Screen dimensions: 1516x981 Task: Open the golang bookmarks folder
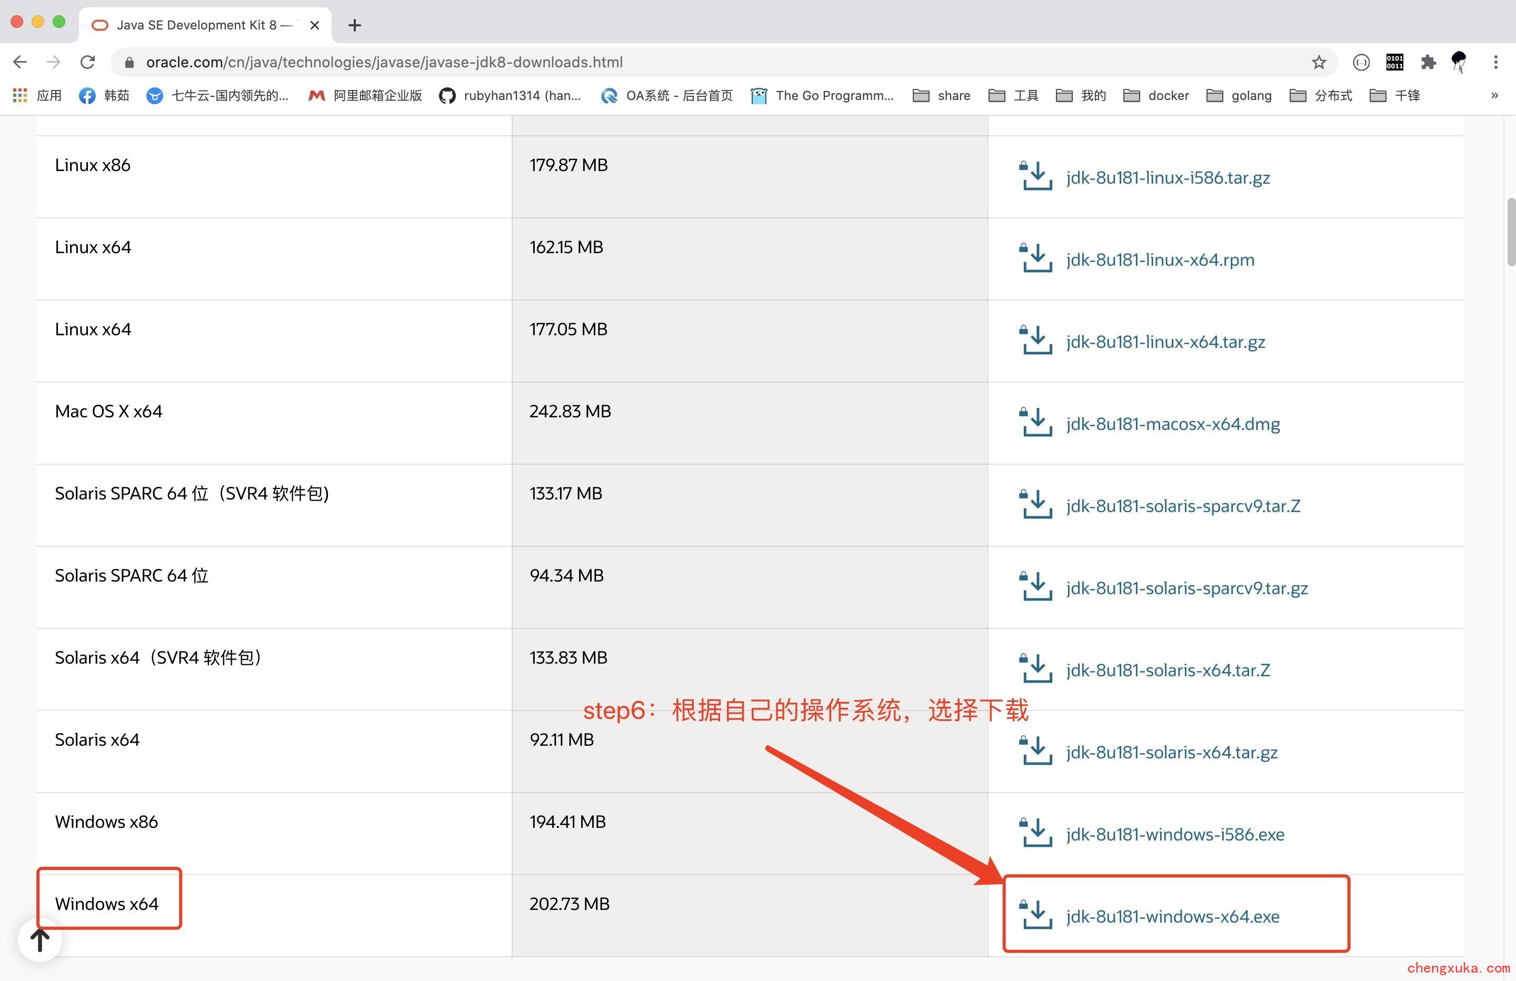(1239, 96)
